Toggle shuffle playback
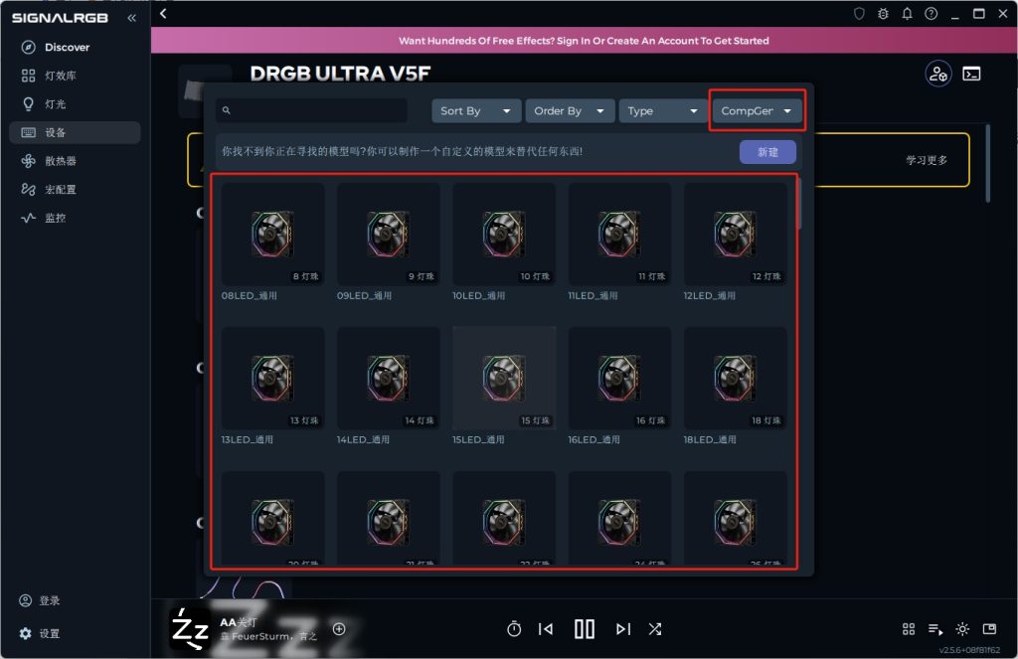This screenshot has height=659, width=1018. (655, 628)
